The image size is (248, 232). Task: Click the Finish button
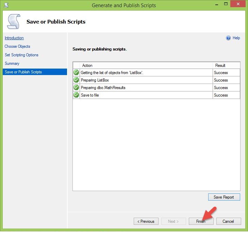[x=201, y=221]
